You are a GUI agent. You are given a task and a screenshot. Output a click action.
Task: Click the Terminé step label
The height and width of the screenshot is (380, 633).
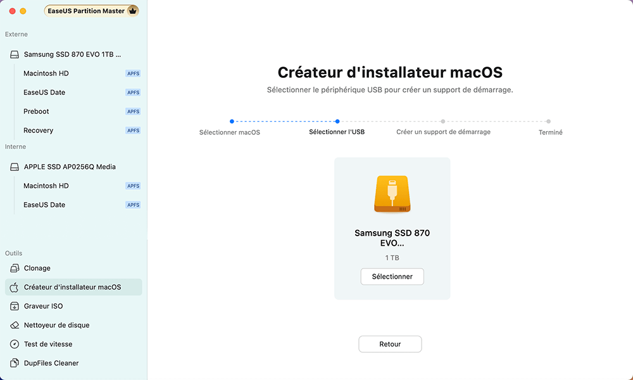550,132
